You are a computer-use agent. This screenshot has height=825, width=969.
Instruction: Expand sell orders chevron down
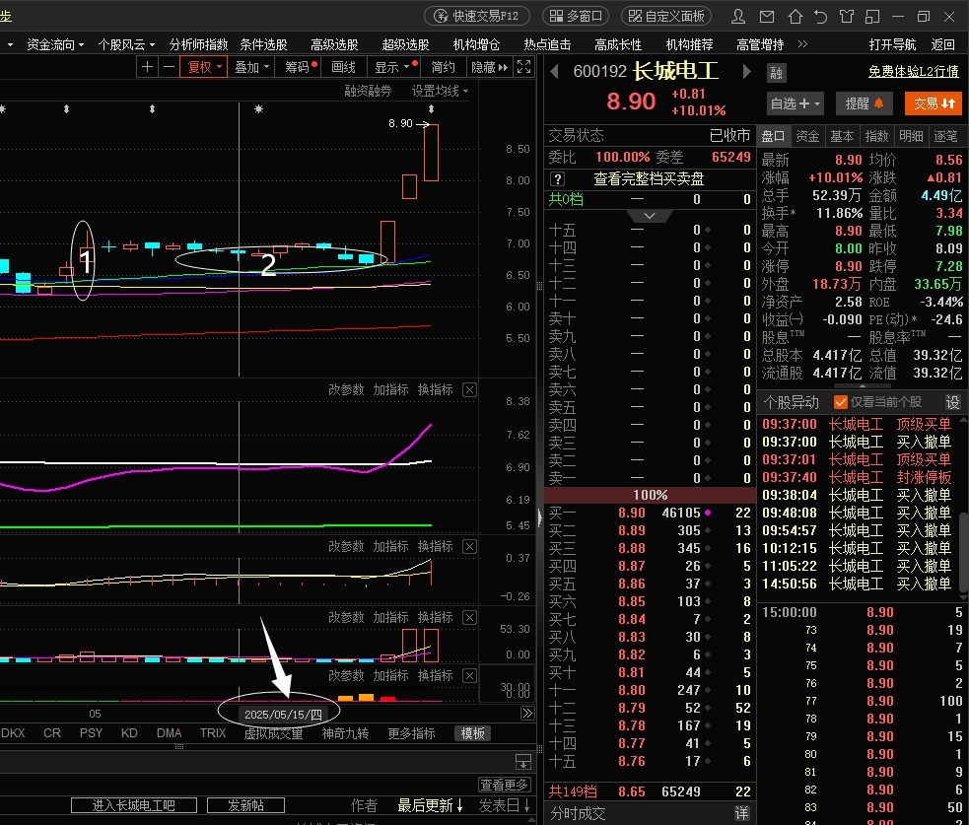click(650, 216)
